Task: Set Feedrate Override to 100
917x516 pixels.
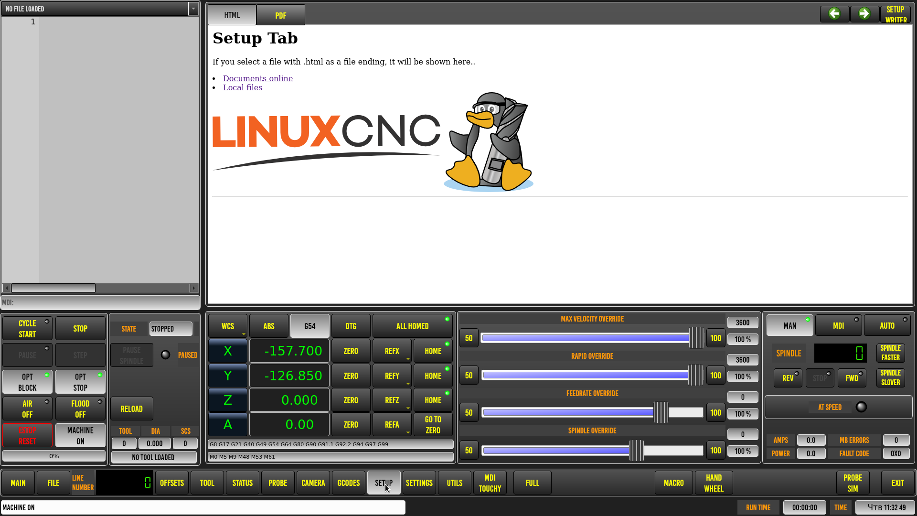Action: click(715, 413)
